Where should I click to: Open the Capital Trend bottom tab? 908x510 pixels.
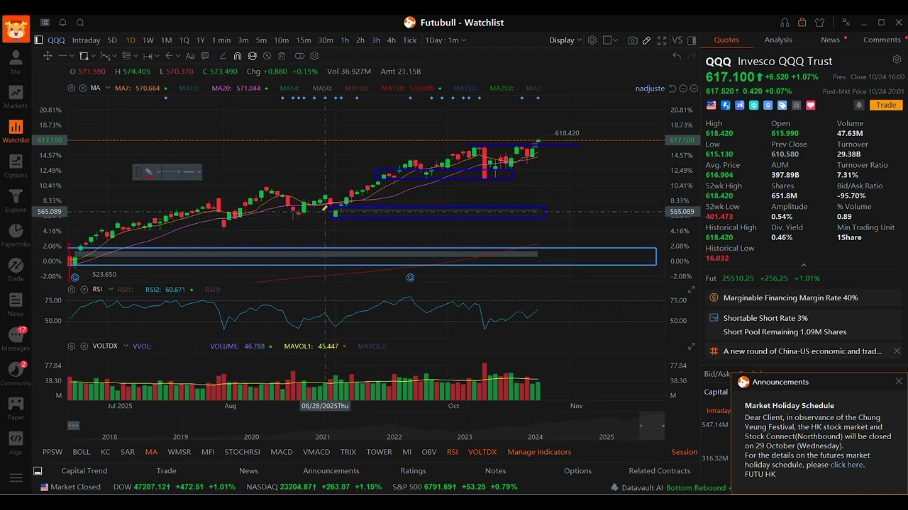(x=84, y=470)
